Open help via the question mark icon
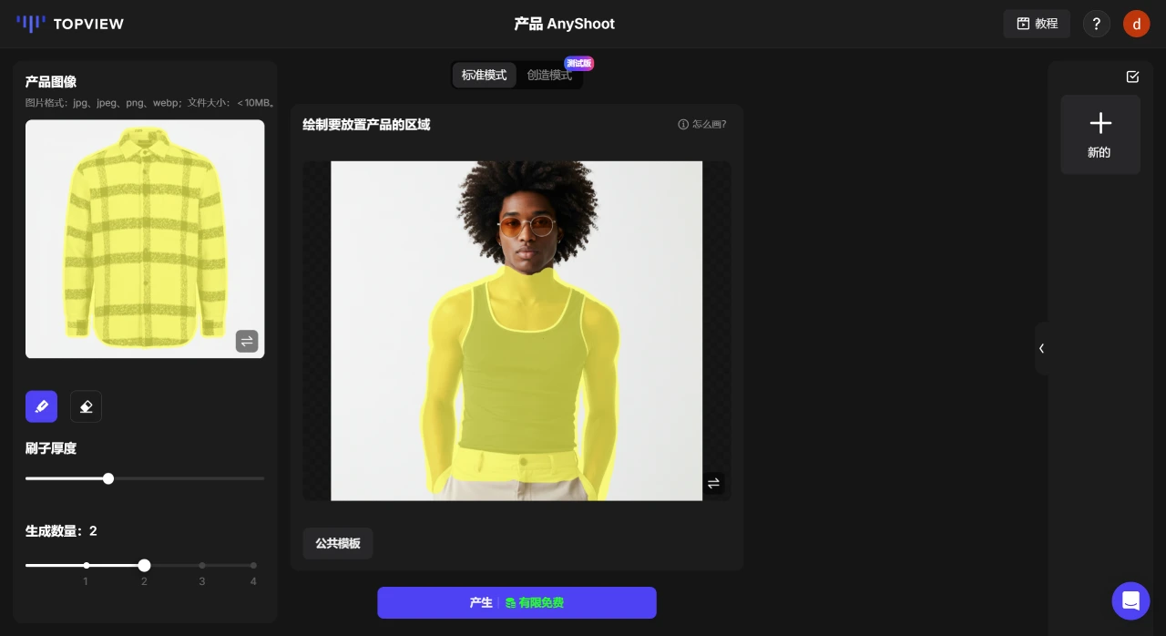Image resolution: width=1166 pixels, height=636 pixels. pos(1096,24)
